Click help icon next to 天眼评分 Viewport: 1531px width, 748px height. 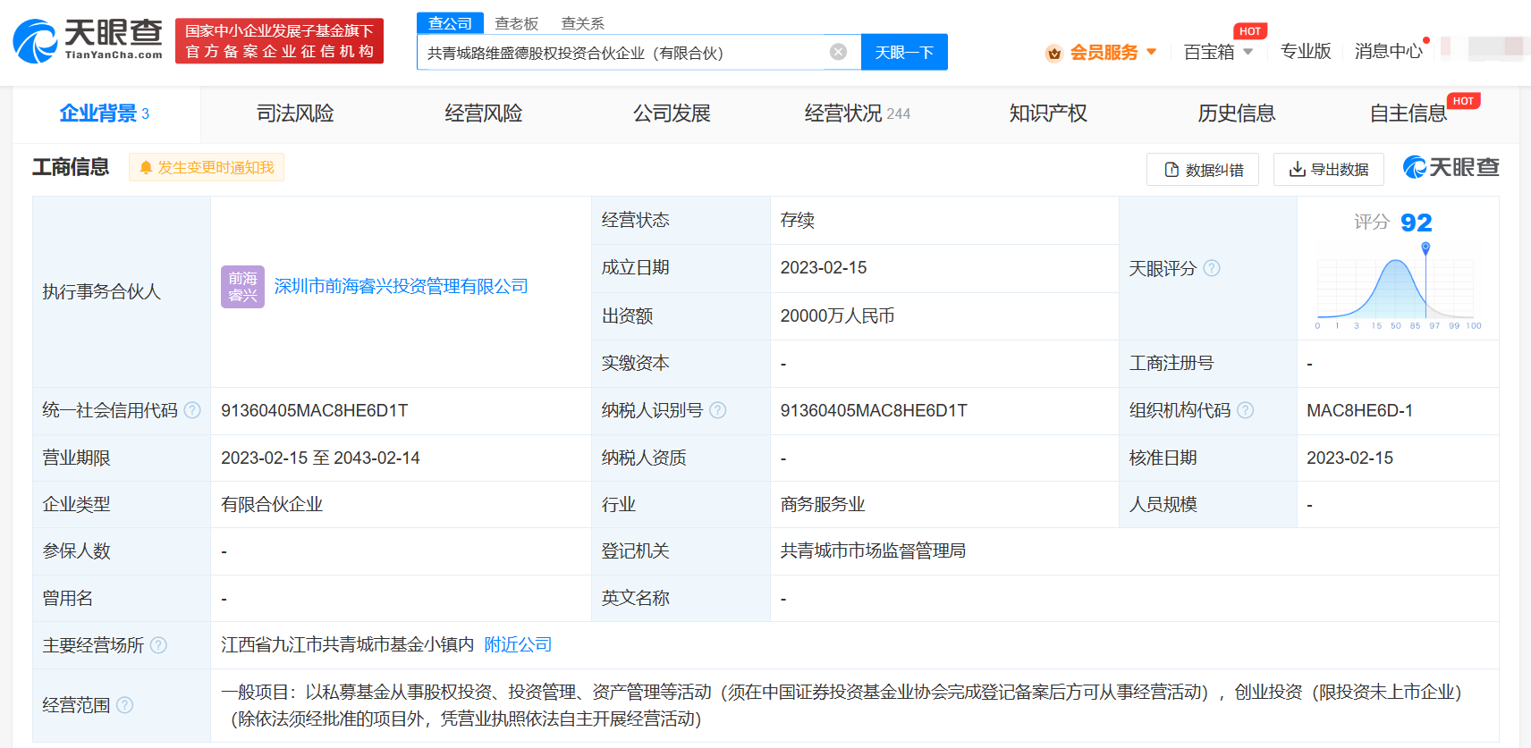1212,268
